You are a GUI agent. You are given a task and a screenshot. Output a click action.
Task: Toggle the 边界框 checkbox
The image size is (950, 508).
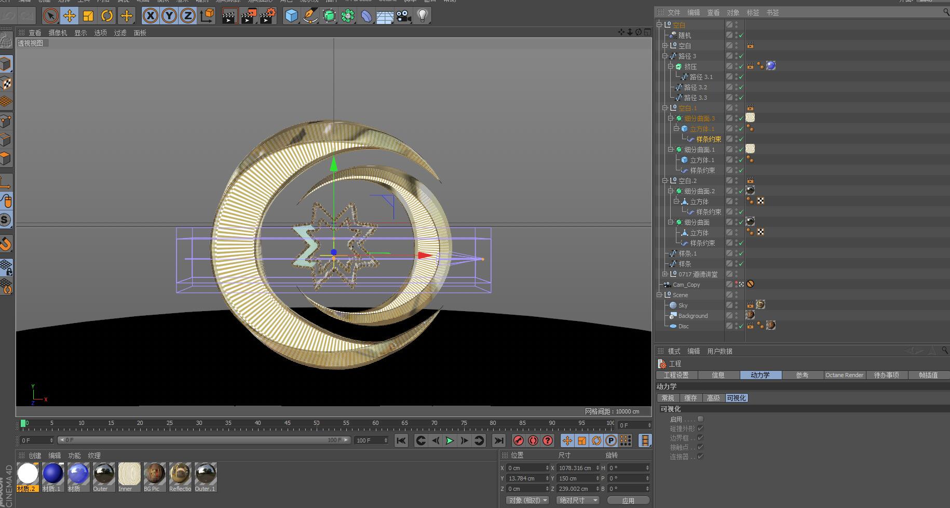coord(700,438)
